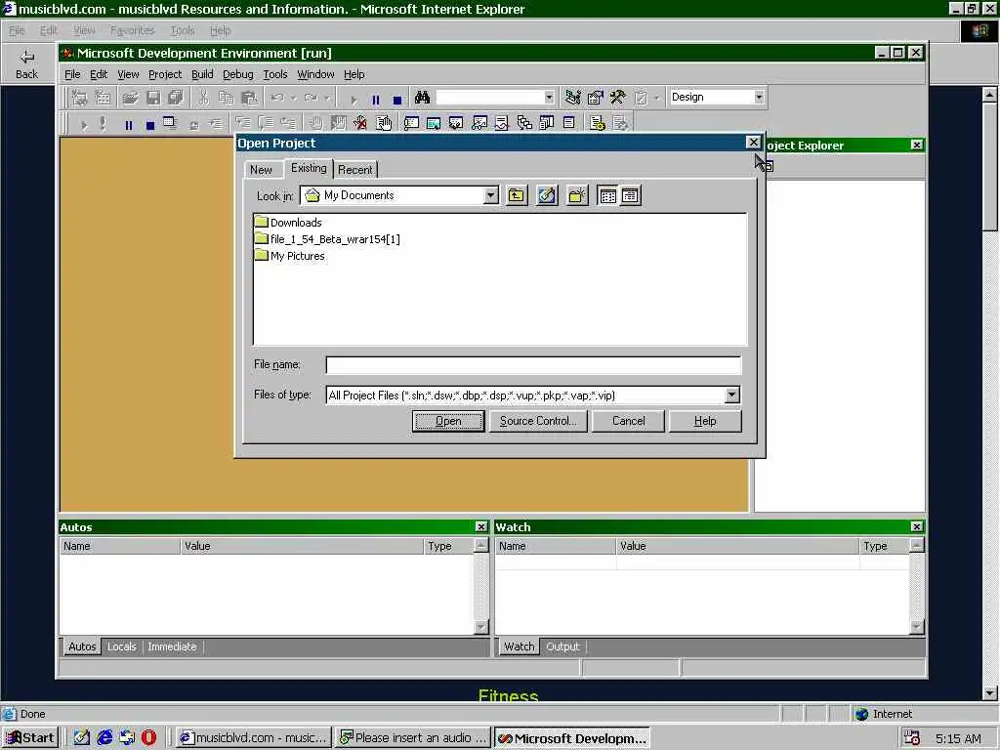Click the Cancel button
Viewport: 1000px width, 750px height.
coord(628,421)
